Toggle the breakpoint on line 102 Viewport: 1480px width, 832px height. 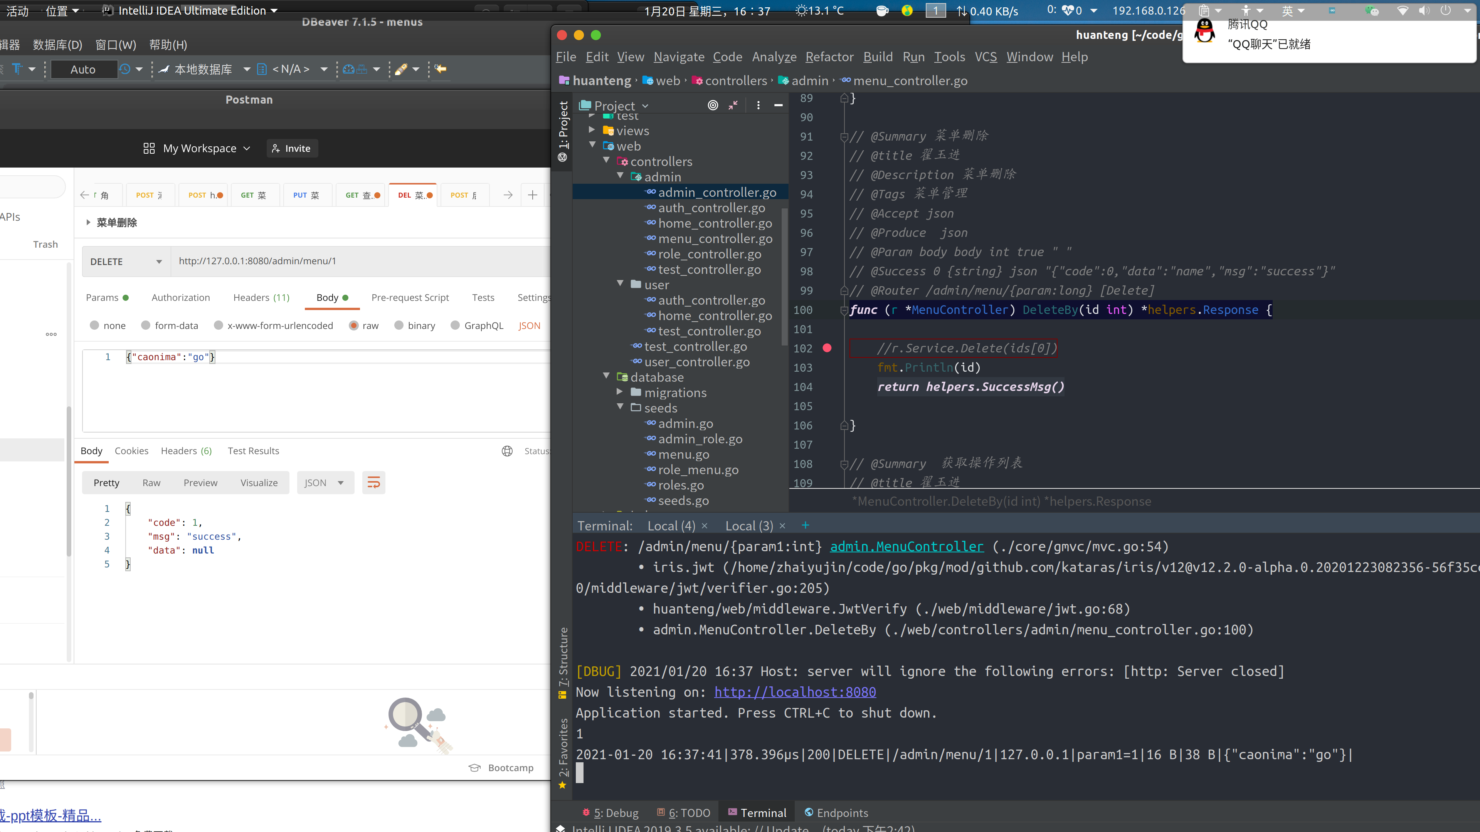pos(827,348)
